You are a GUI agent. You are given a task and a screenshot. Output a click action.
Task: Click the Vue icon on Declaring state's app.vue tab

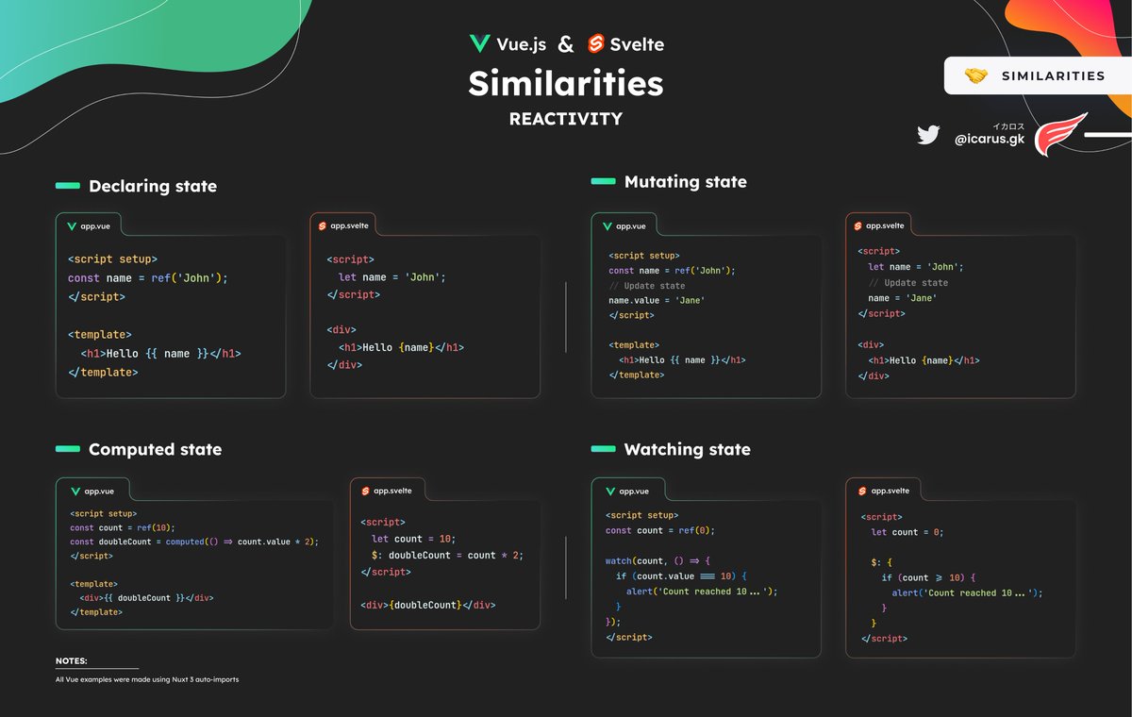click(x=72, y=226)
